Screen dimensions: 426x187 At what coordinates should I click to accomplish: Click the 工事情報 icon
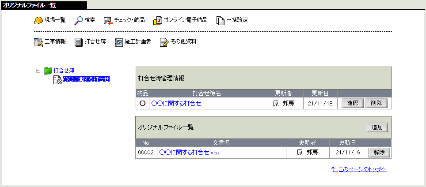(x=38, y=42)
